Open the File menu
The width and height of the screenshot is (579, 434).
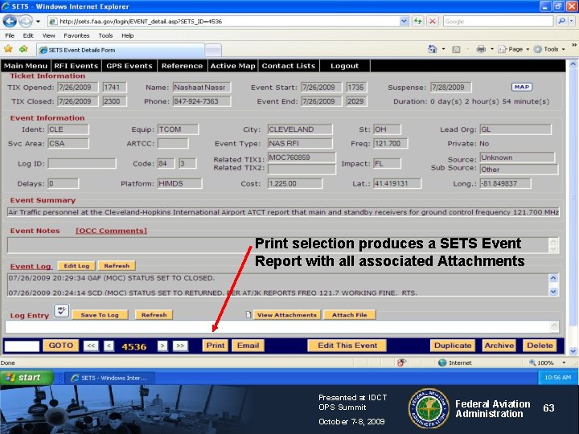(x=10, y=35)
